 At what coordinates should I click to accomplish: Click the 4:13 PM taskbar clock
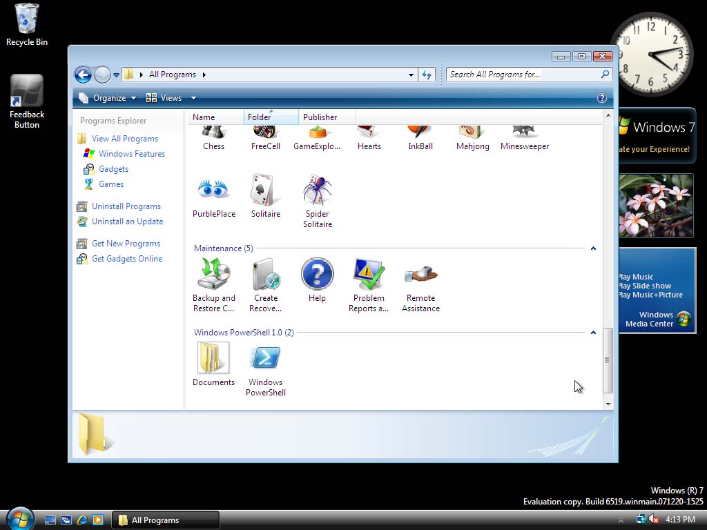680,520
